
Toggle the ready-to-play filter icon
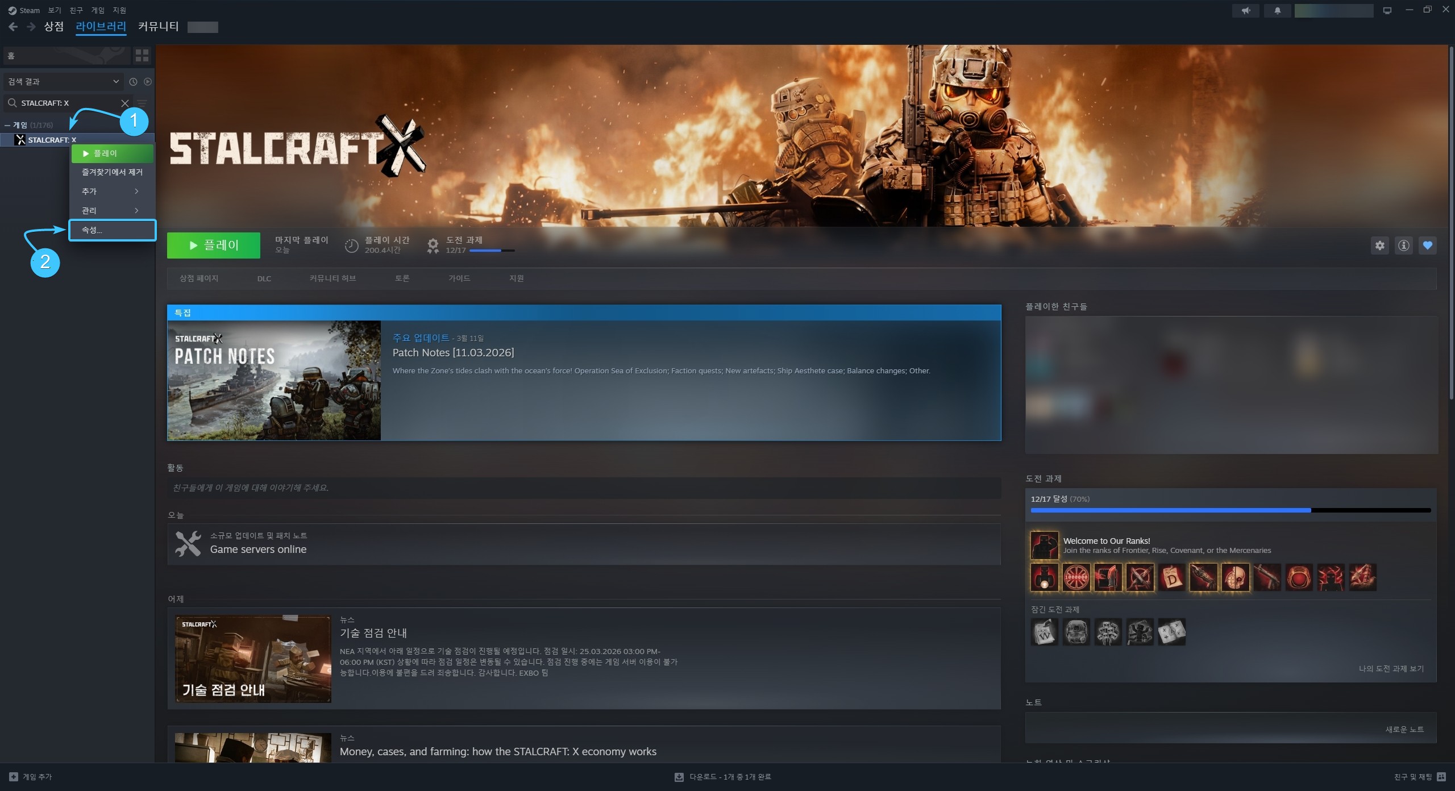[148, 81]
